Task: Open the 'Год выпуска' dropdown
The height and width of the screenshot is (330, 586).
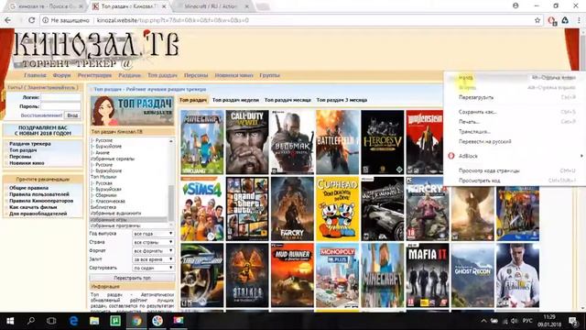Action: (x=153, y=234)
